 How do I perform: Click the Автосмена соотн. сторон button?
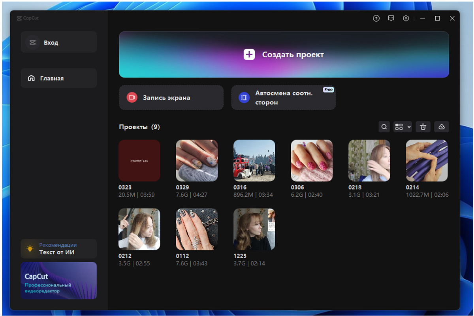tap(283, 98)
